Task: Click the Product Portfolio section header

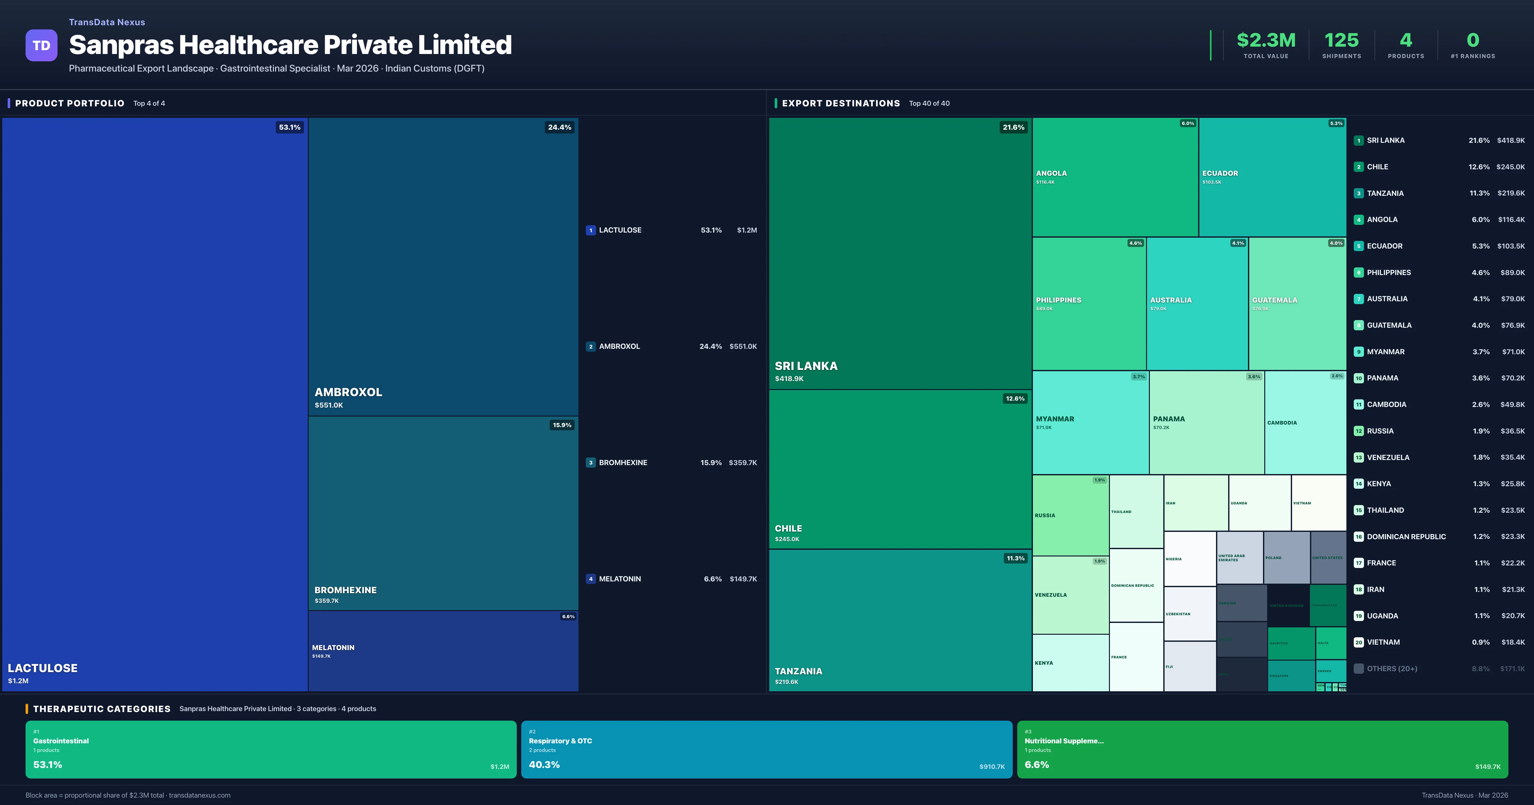Action: click(x=70, y=103)
